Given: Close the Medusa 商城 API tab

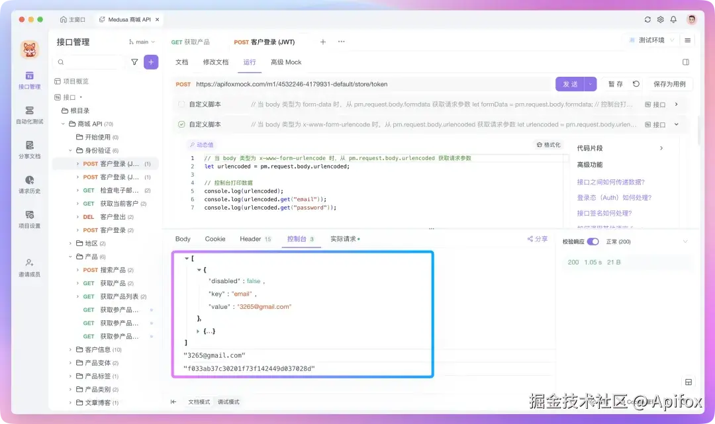Looking at the screenshot, I should pyautogui.click(x=158, y=20).
